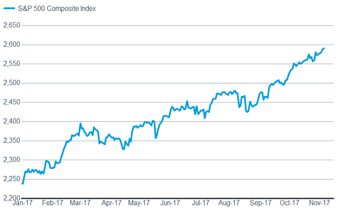
Task: Click the blue legend line swatch
Action: (x=8, y=9)
